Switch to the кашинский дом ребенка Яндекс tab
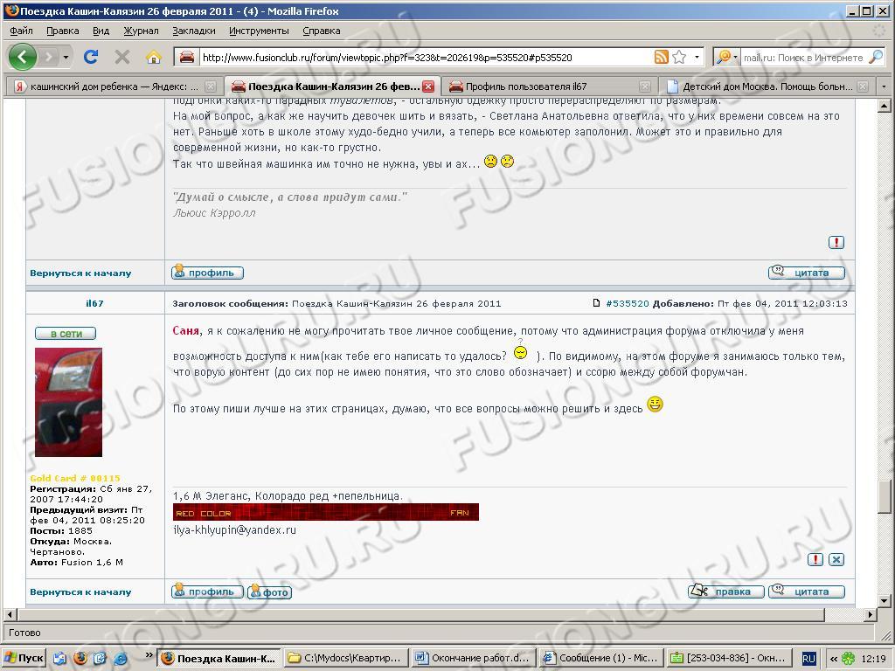 (114, 86)
